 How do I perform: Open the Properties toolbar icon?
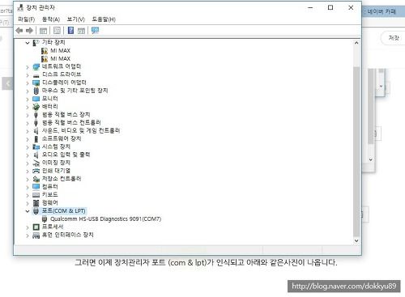click(57, 31)
